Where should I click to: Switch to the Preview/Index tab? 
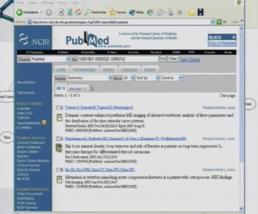click(84, 70)
